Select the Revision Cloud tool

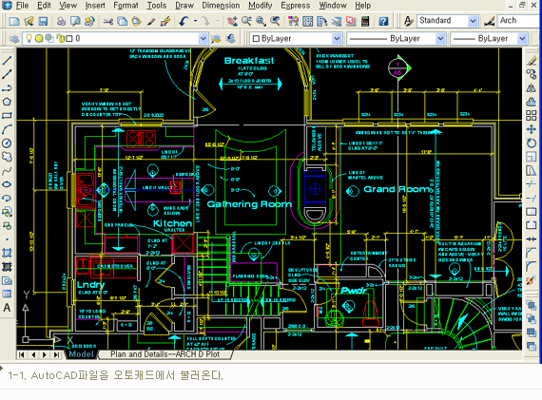tap(7, 157)
